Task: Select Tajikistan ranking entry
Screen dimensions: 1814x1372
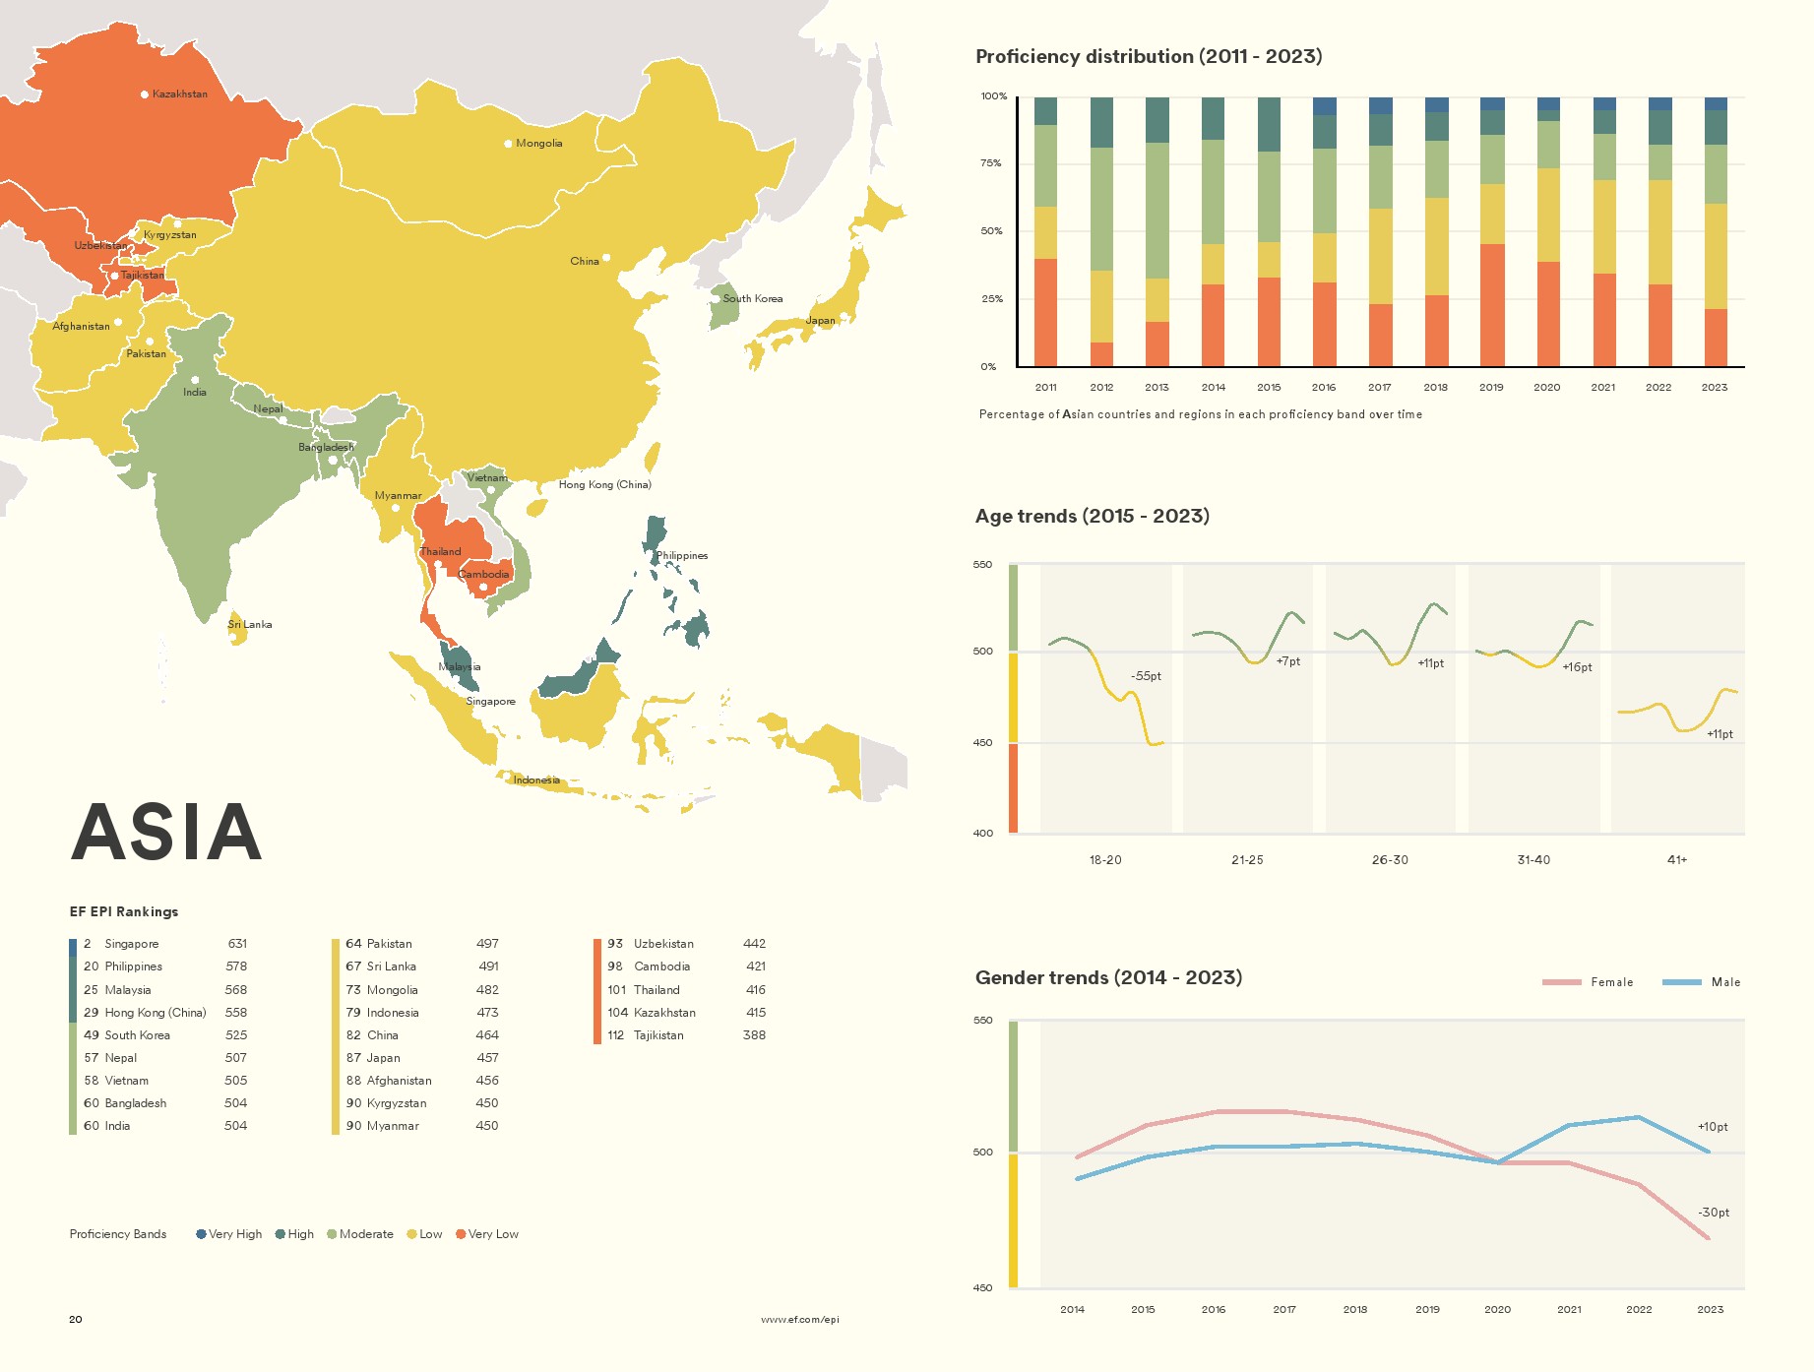Action: point(657,1035)
